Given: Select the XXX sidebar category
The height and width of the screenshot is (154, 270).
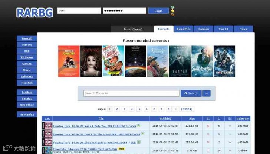Looking at the screenshot, I should 27,51.
